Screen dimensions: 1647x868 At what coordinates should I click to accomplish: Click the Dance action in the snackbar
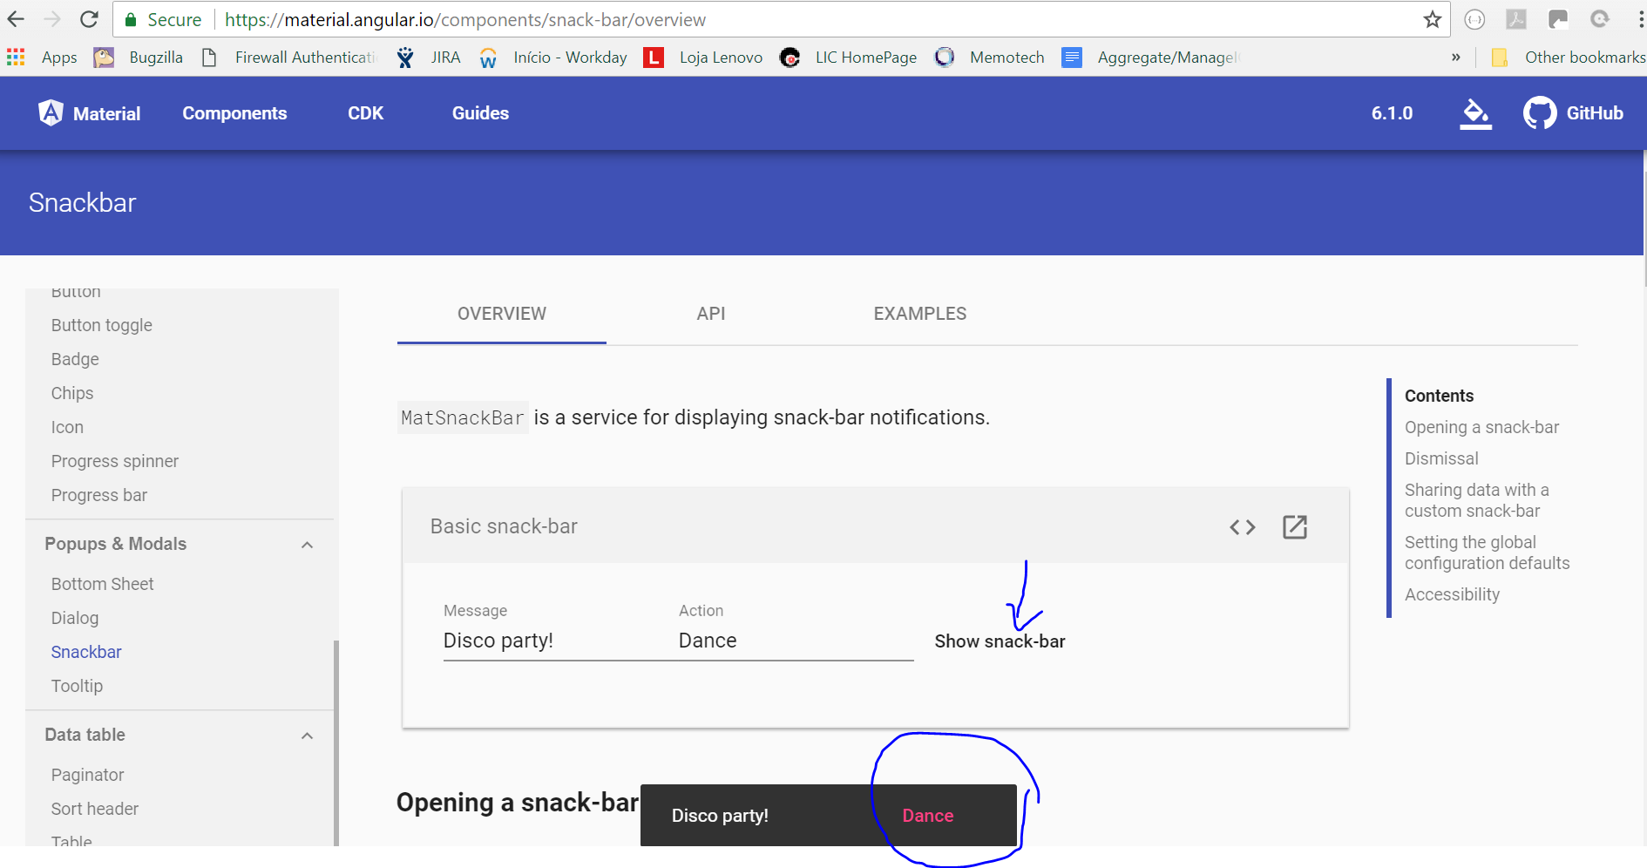point(928,816)
